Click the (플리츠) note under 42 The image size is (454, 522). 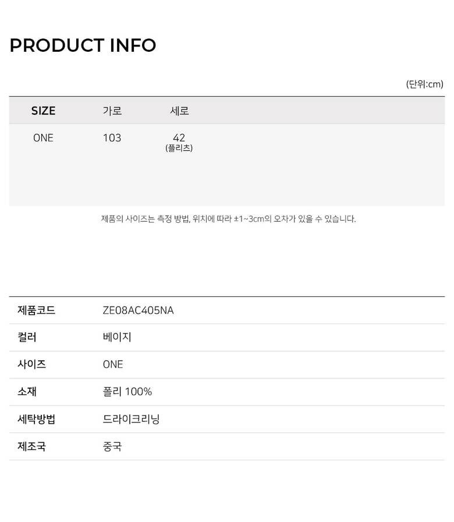tap(179, 148)
